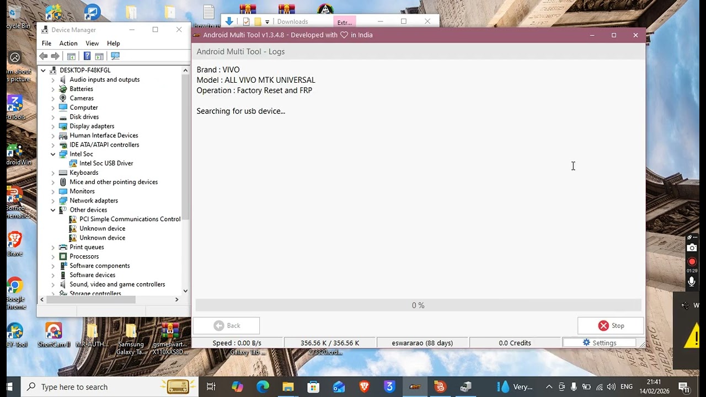This screenshot has width=706, height=397.
Task: Click the 'Searching for usb device...' log line
Action: pyautogui.click(x=241, y=111)
